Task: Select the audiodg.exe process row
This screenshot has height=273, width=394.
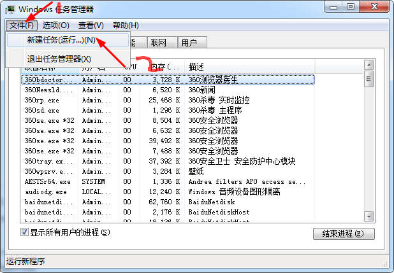Action: [x=168, y=192]
